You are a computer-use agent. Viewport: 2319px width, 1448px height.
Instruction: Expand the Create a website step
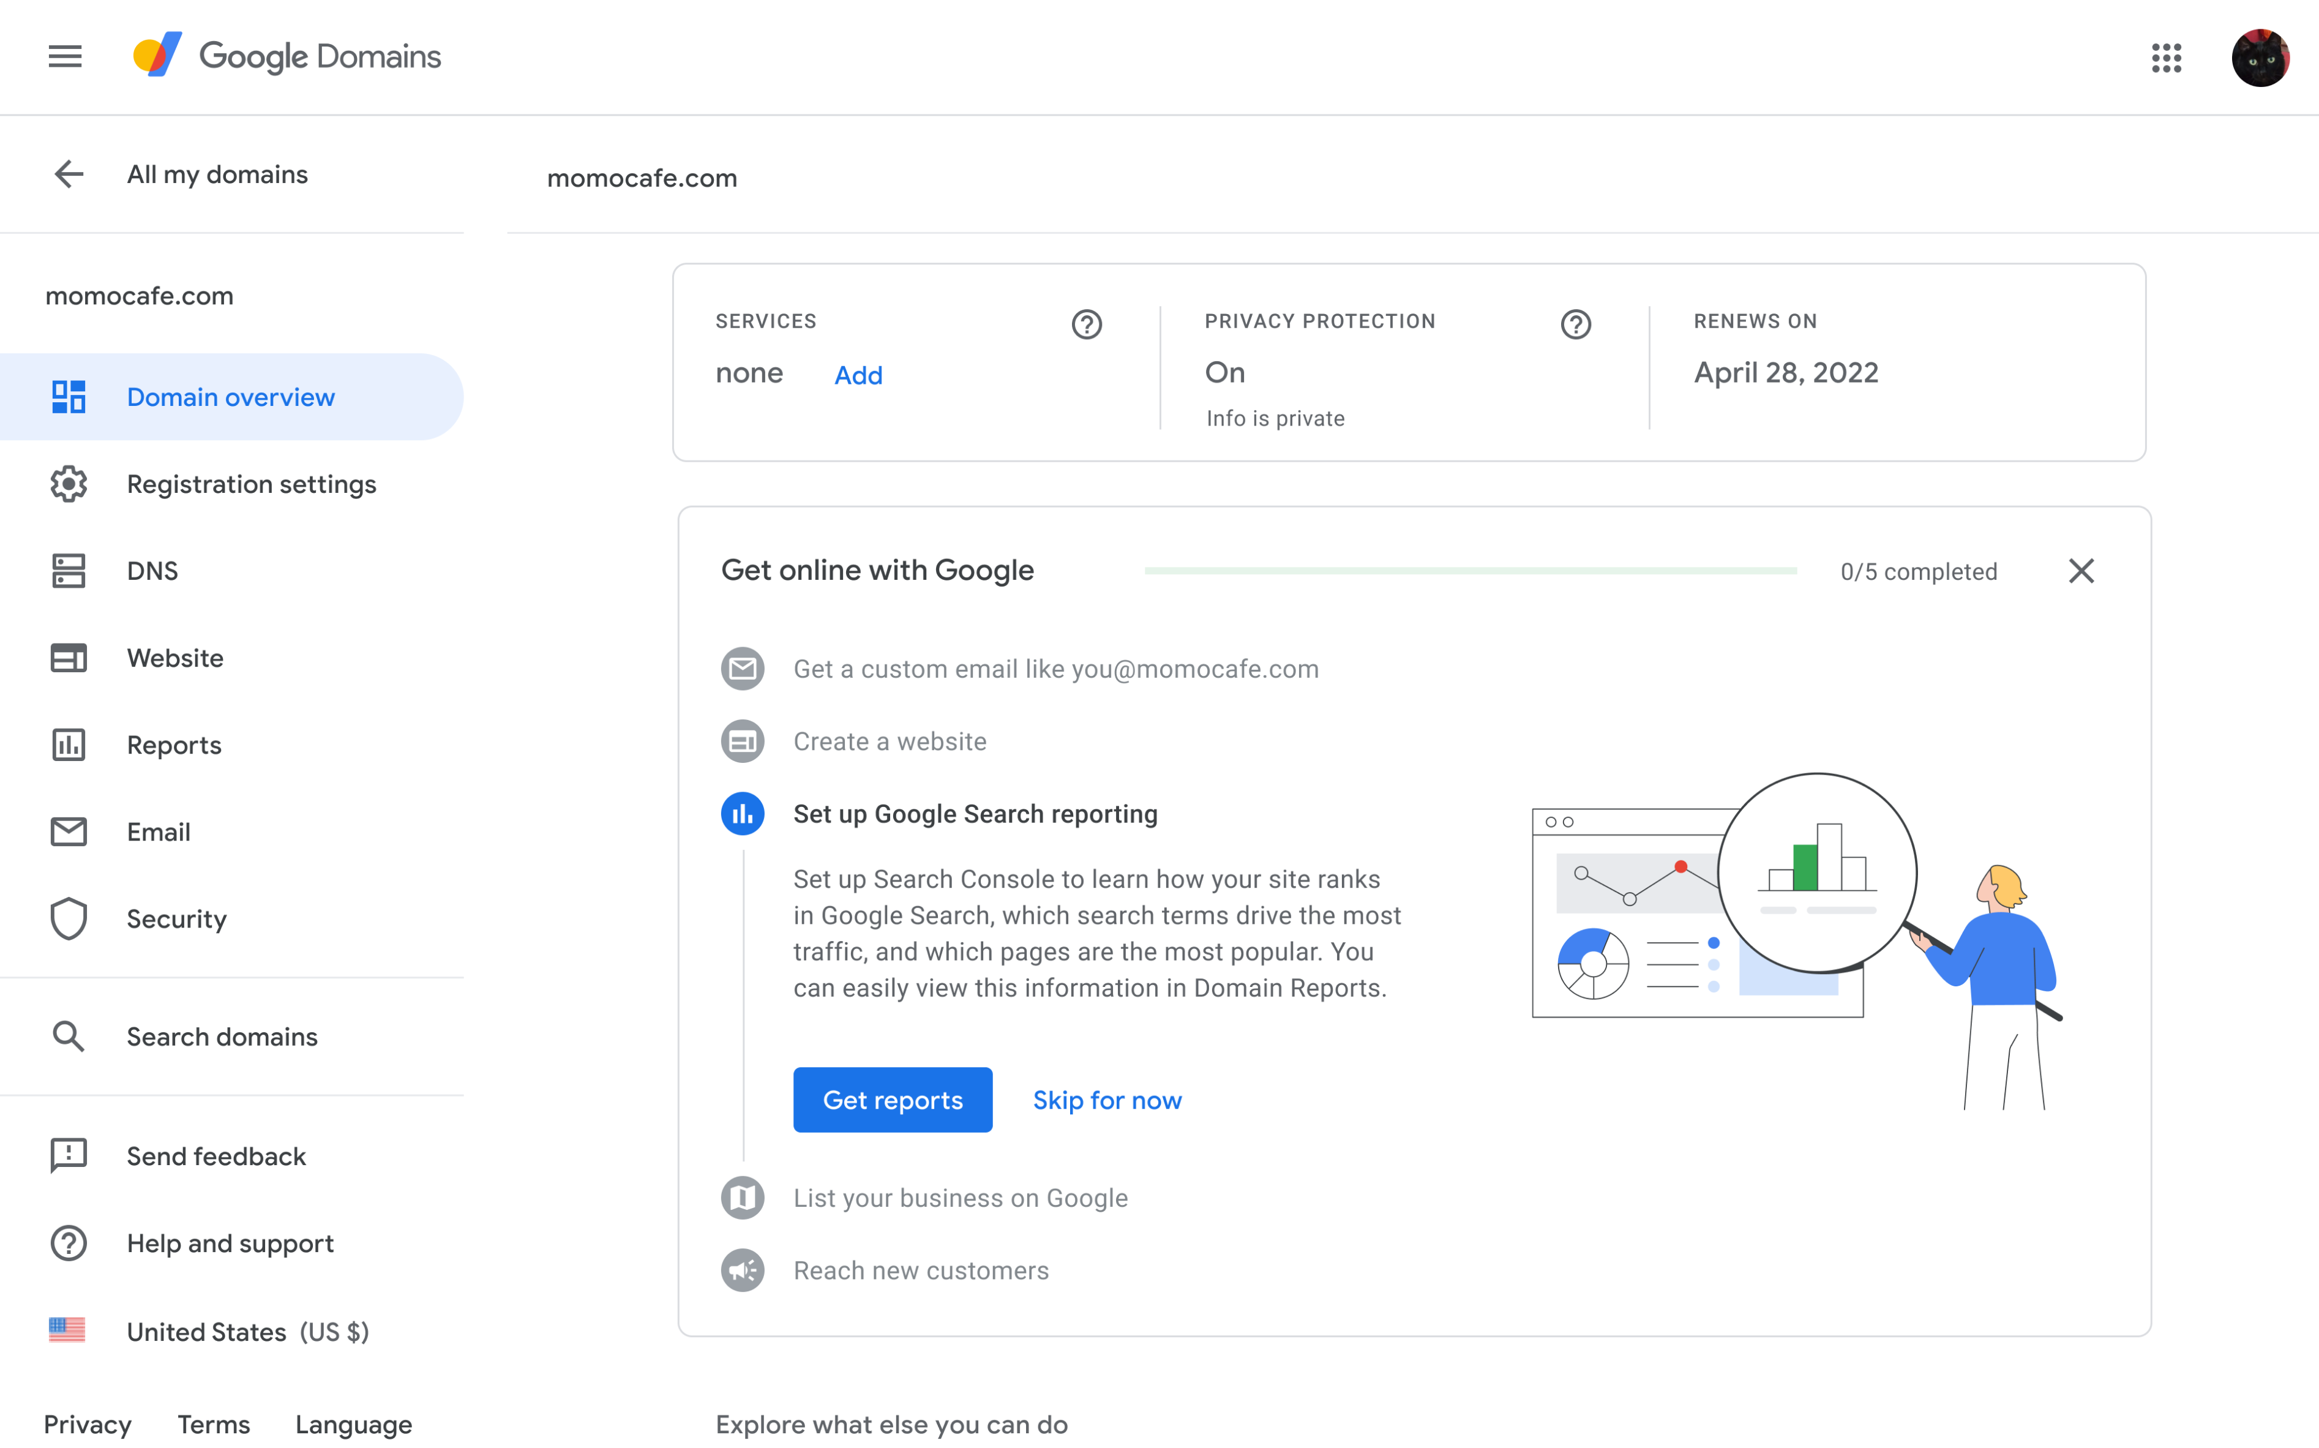click(x=890, y=741)
